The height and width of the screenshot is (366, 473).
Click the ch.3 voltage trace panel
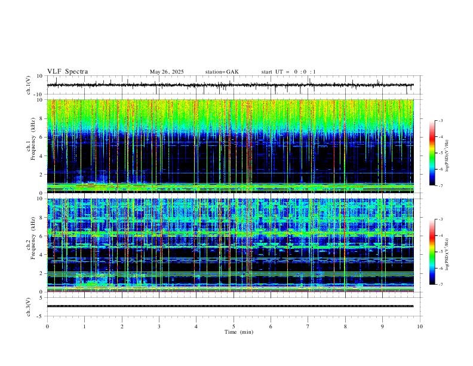pos(234,307)
